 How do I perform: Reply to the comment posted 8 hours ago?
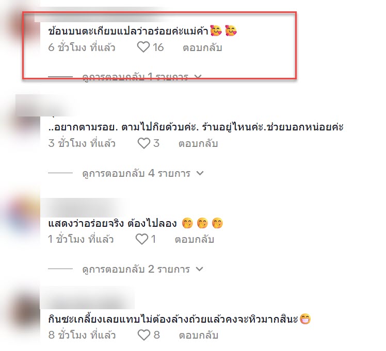(x=199, y=335)
